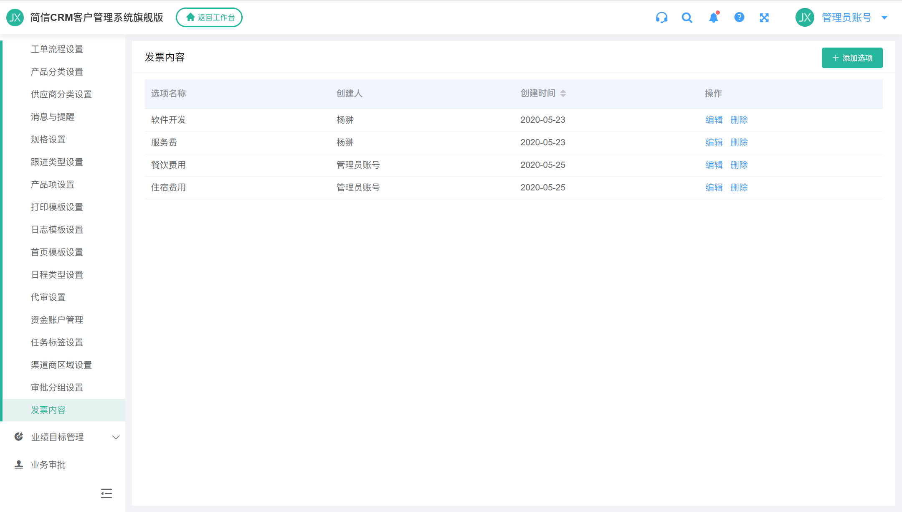
Task: Click 添加选项 button
Action: 852,58
